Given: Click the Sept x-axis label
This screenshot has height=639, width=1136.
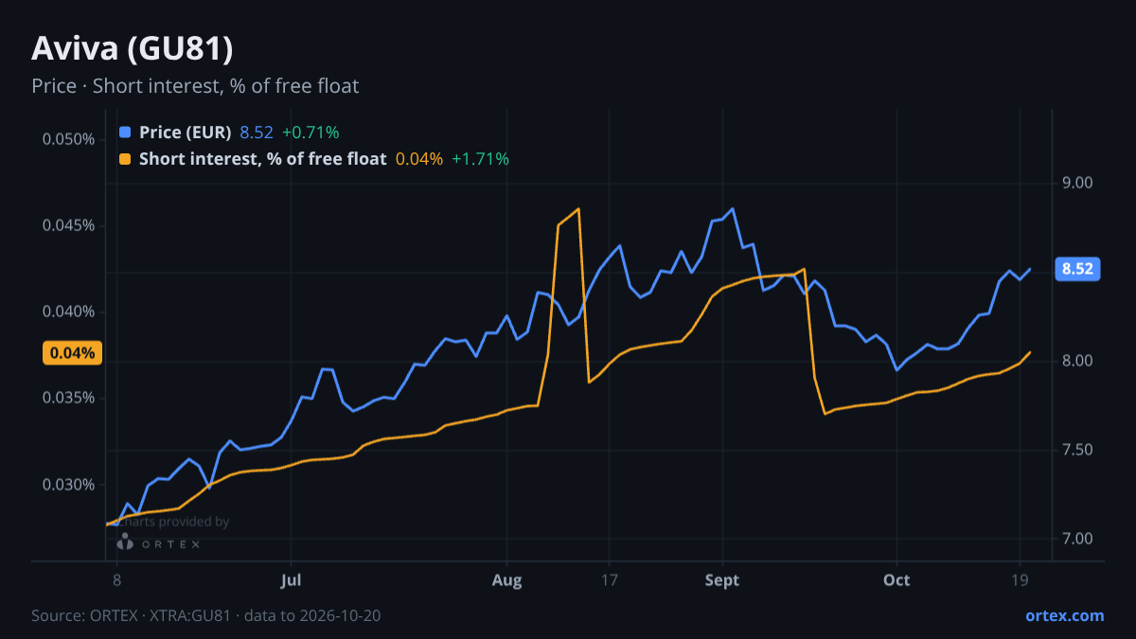Looking at the screenshot, I should click(723, 579).
